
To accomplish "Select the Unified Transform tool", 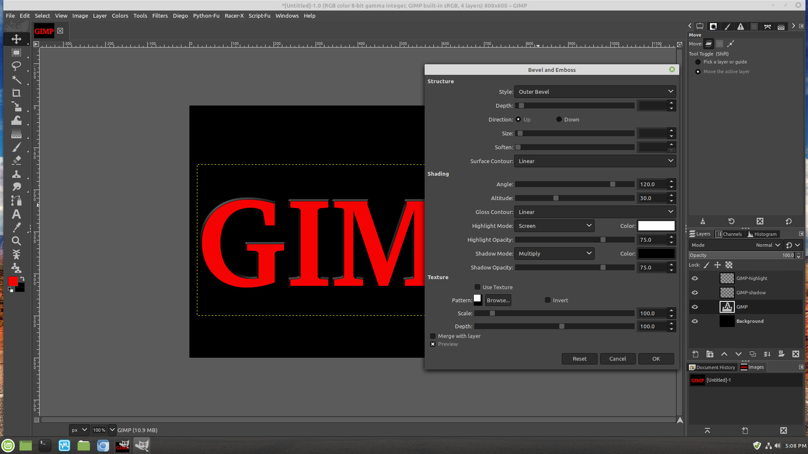I will [x=16, y=106].
